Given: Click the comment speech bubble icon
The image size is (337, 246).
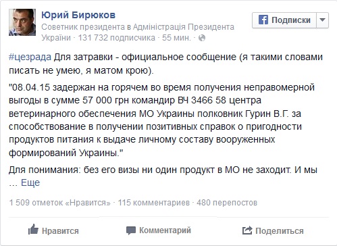Looking at the screenshot, I should point(131,230).
